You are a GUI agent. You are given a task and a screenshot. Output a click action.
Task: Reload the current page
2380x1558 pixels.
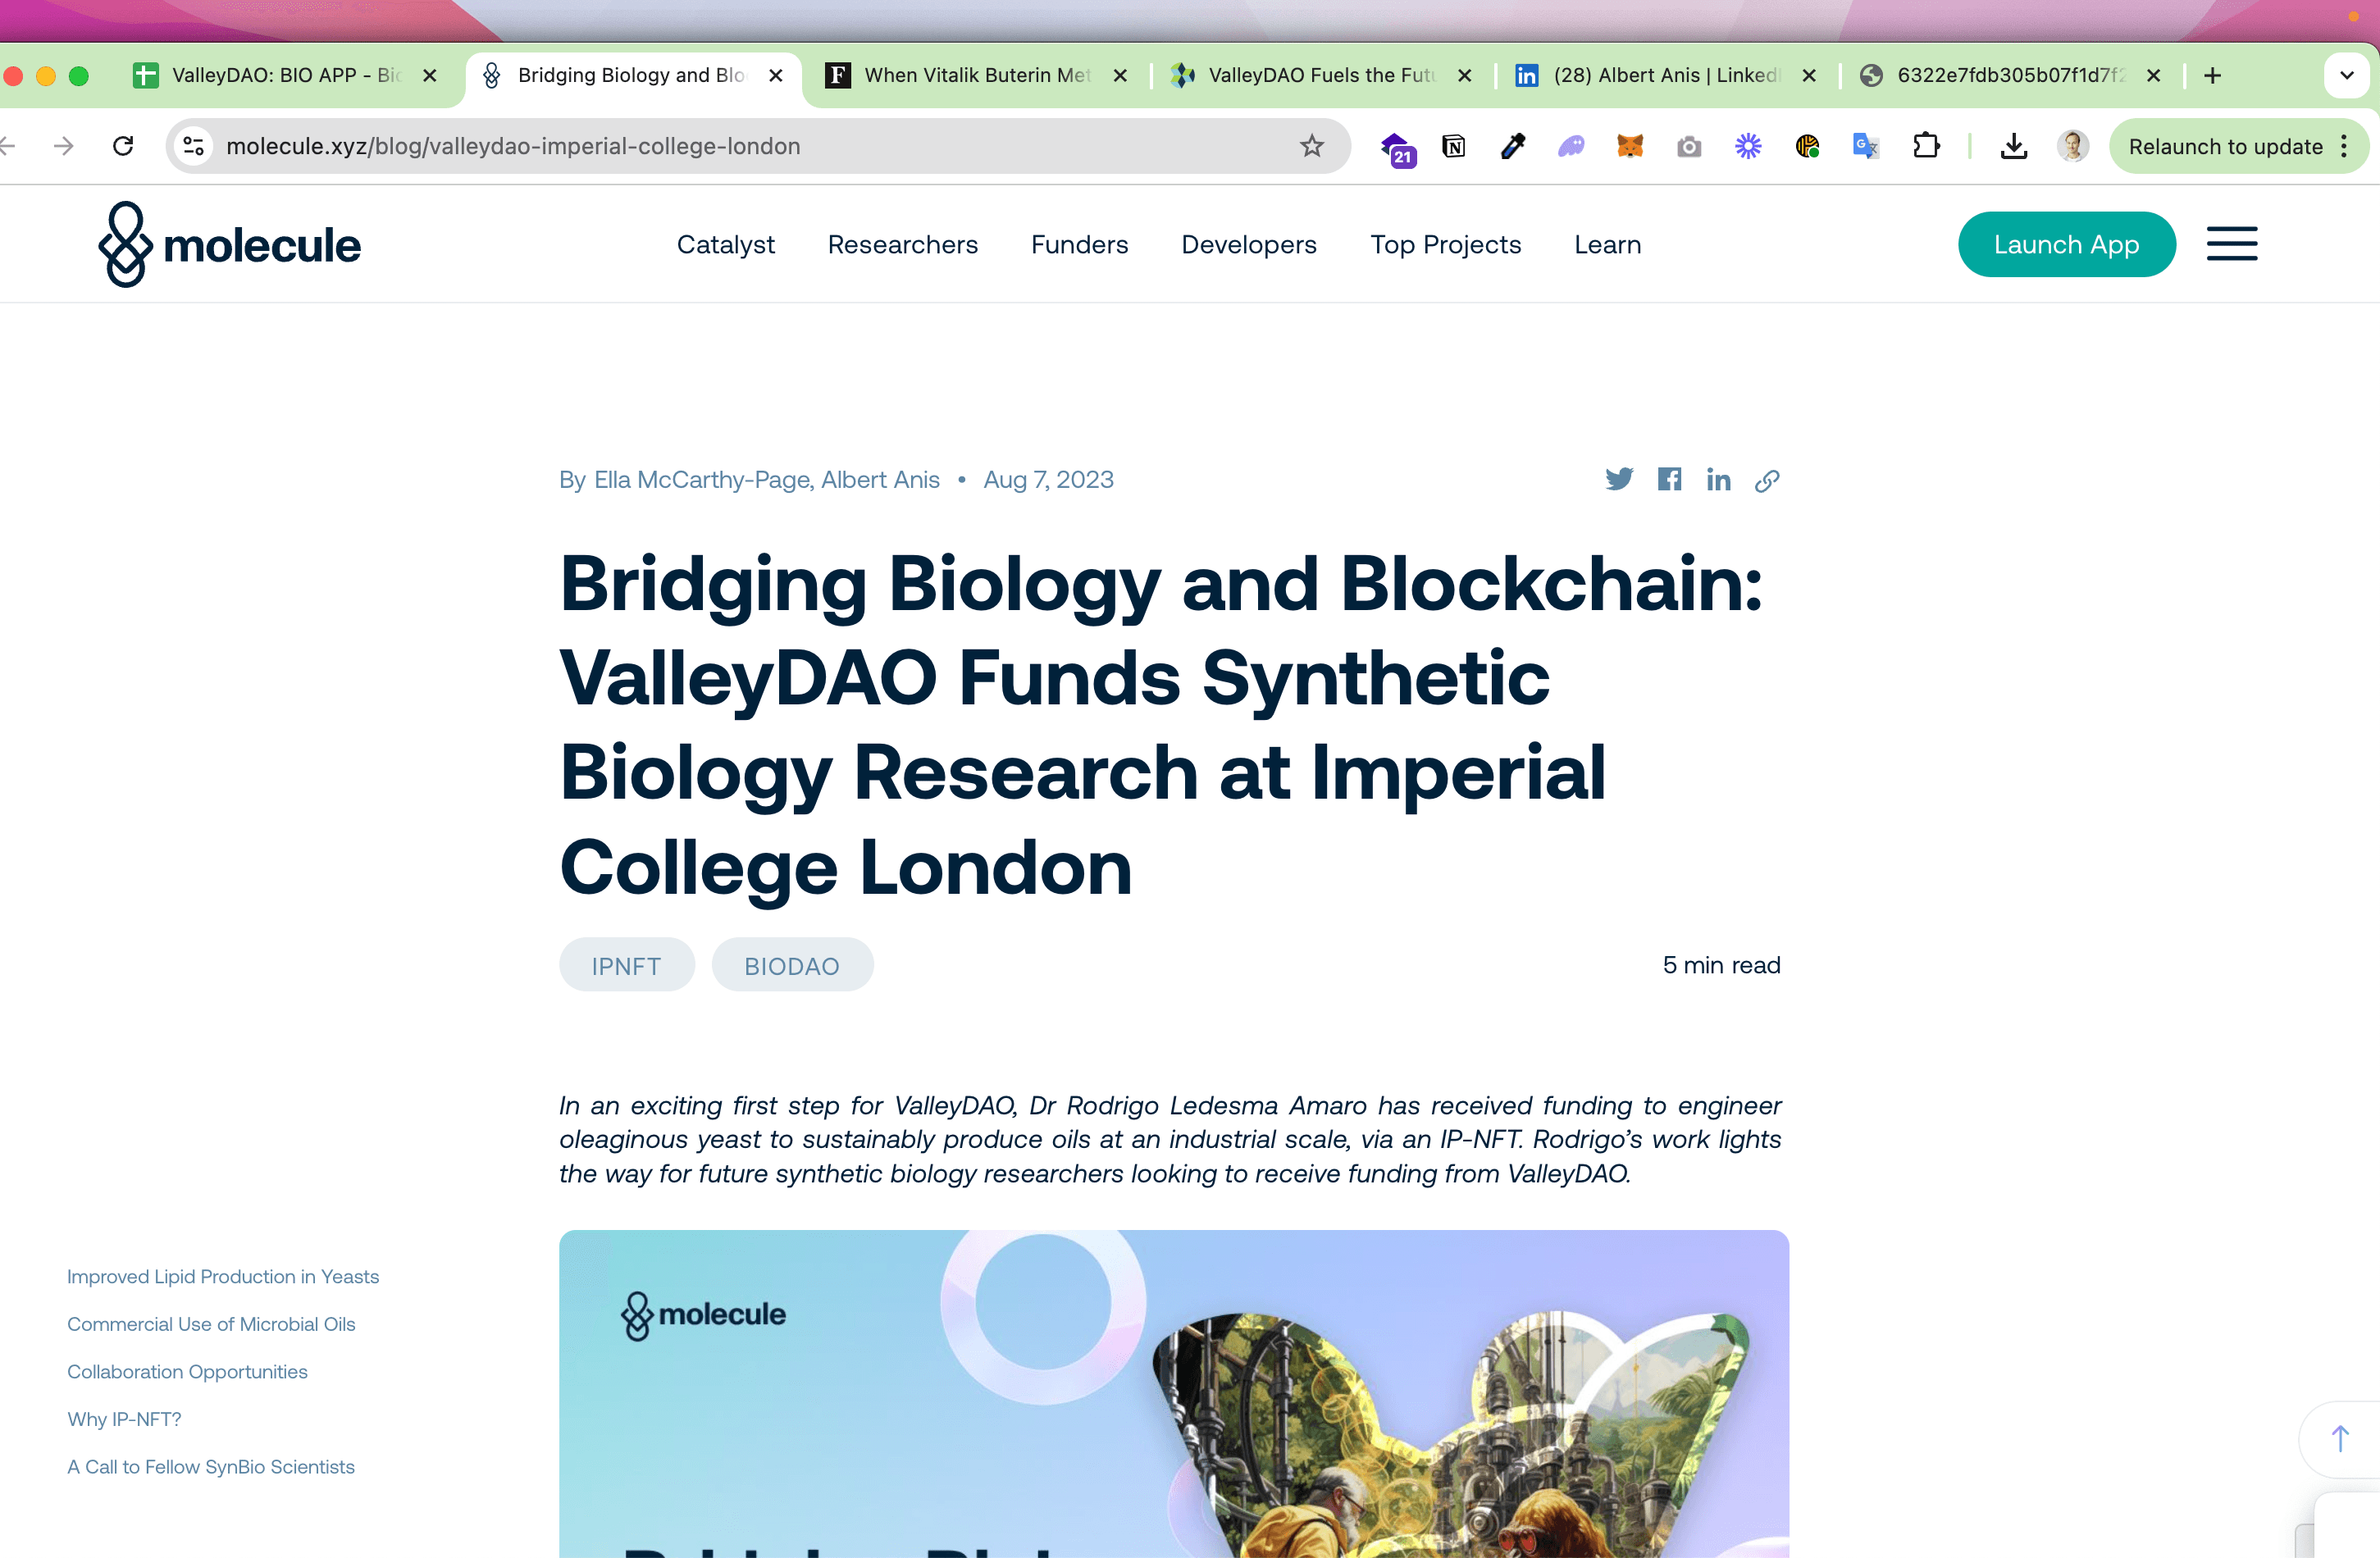pos(123,146)
